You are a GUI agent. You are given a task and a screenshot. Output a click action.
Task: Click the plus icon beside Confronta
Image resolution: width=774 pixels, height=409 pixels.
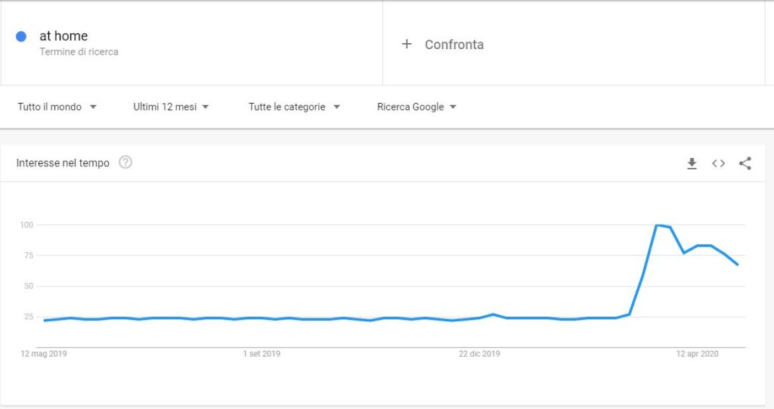click(x=407, y=44)
